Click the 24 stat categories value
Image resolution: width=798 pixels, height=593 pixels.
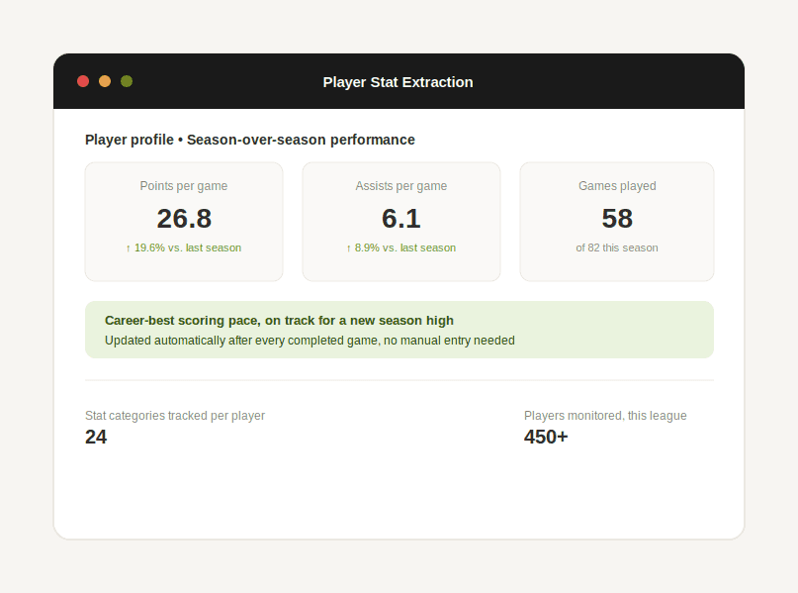pos(96,438)
